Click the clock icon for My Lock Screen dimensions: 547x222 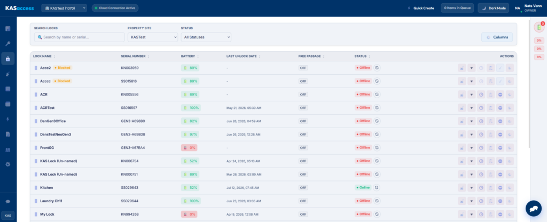point(481,214)
